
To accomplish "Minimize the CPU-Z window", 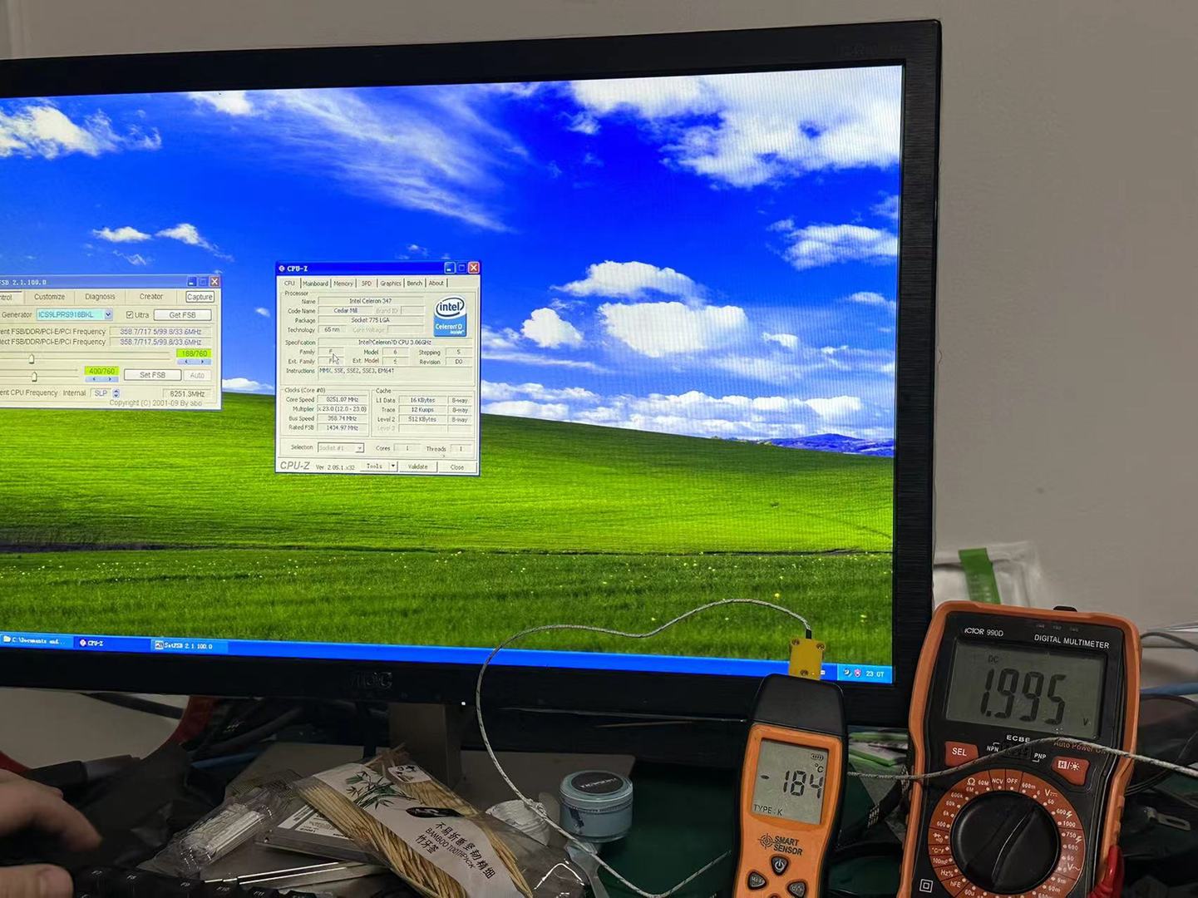I will [x=450, y=268].
